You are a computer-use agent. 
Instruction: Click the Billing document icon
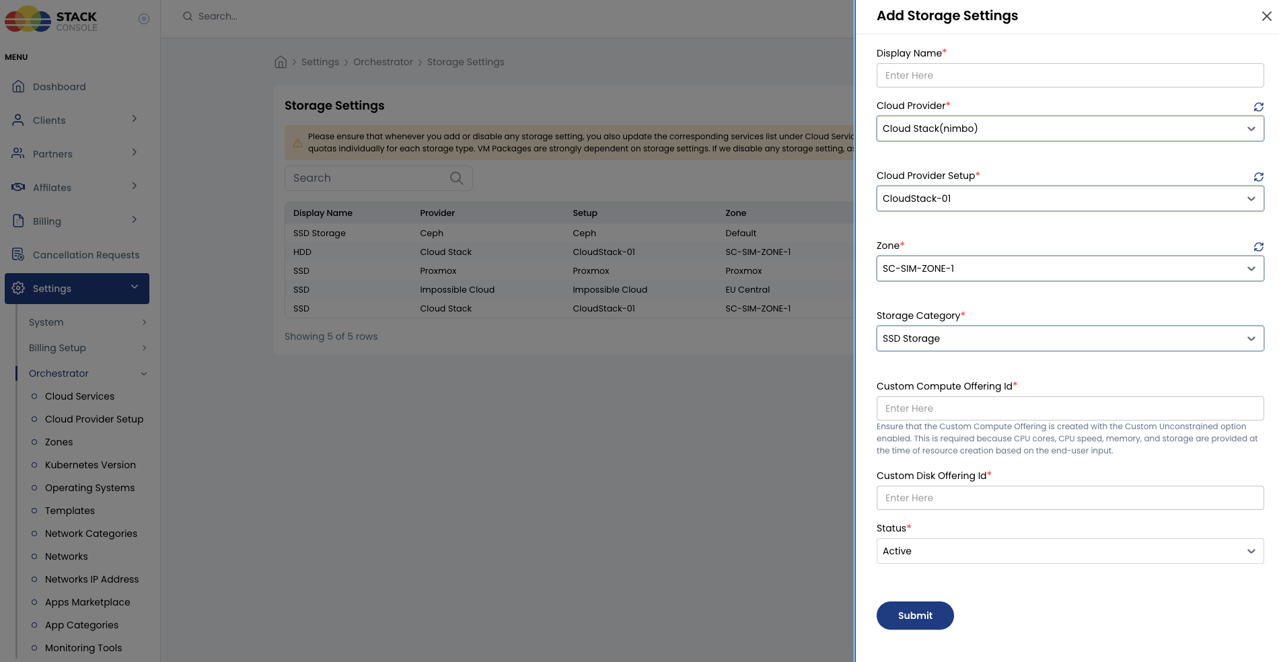pos(19,221)
